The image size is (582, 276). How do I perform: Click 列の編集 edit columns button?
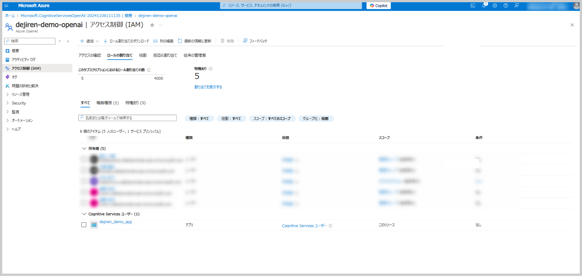pyautogui.click(x=163, y=41)
